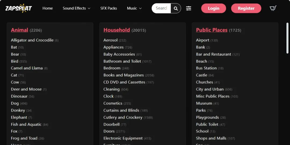Open the Cutlery and Crockery subcategory
The height and width of the screenshot is (145, 290).
point(123,117)
